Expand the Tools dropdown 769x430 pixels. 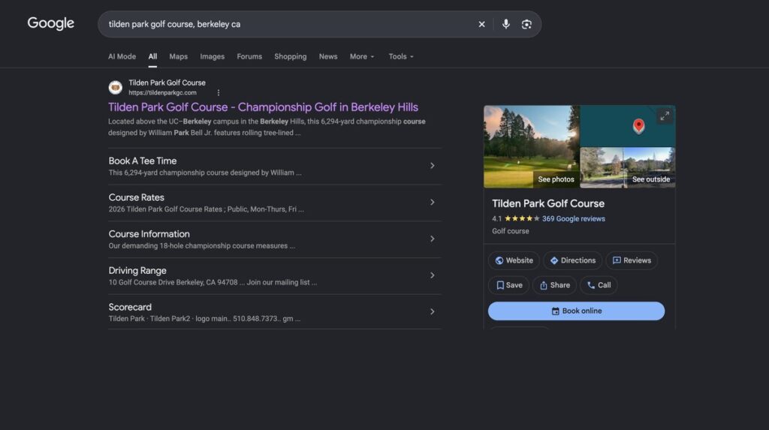click(401, 56)
